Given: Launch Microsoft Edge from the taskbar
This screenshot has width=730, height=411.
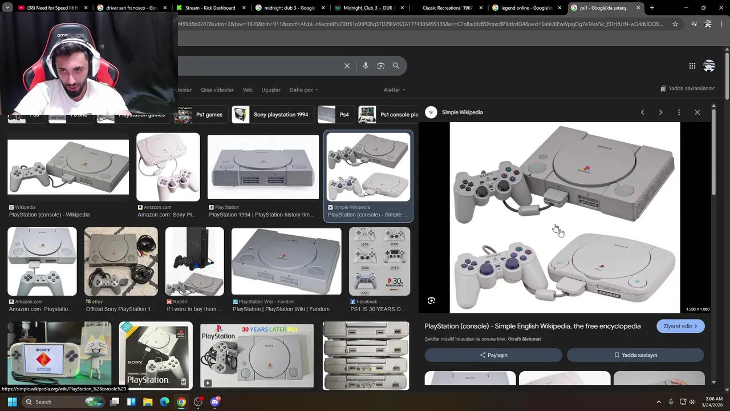Looking at the screenshot, I should point(164,402).
